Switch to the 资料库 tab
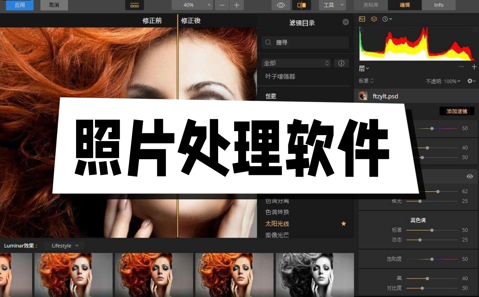 [x=370, y=5]
